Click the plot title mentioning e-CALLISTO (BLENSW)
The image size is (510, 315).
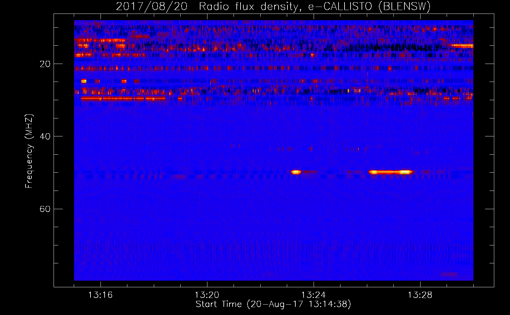pos(273,7)
